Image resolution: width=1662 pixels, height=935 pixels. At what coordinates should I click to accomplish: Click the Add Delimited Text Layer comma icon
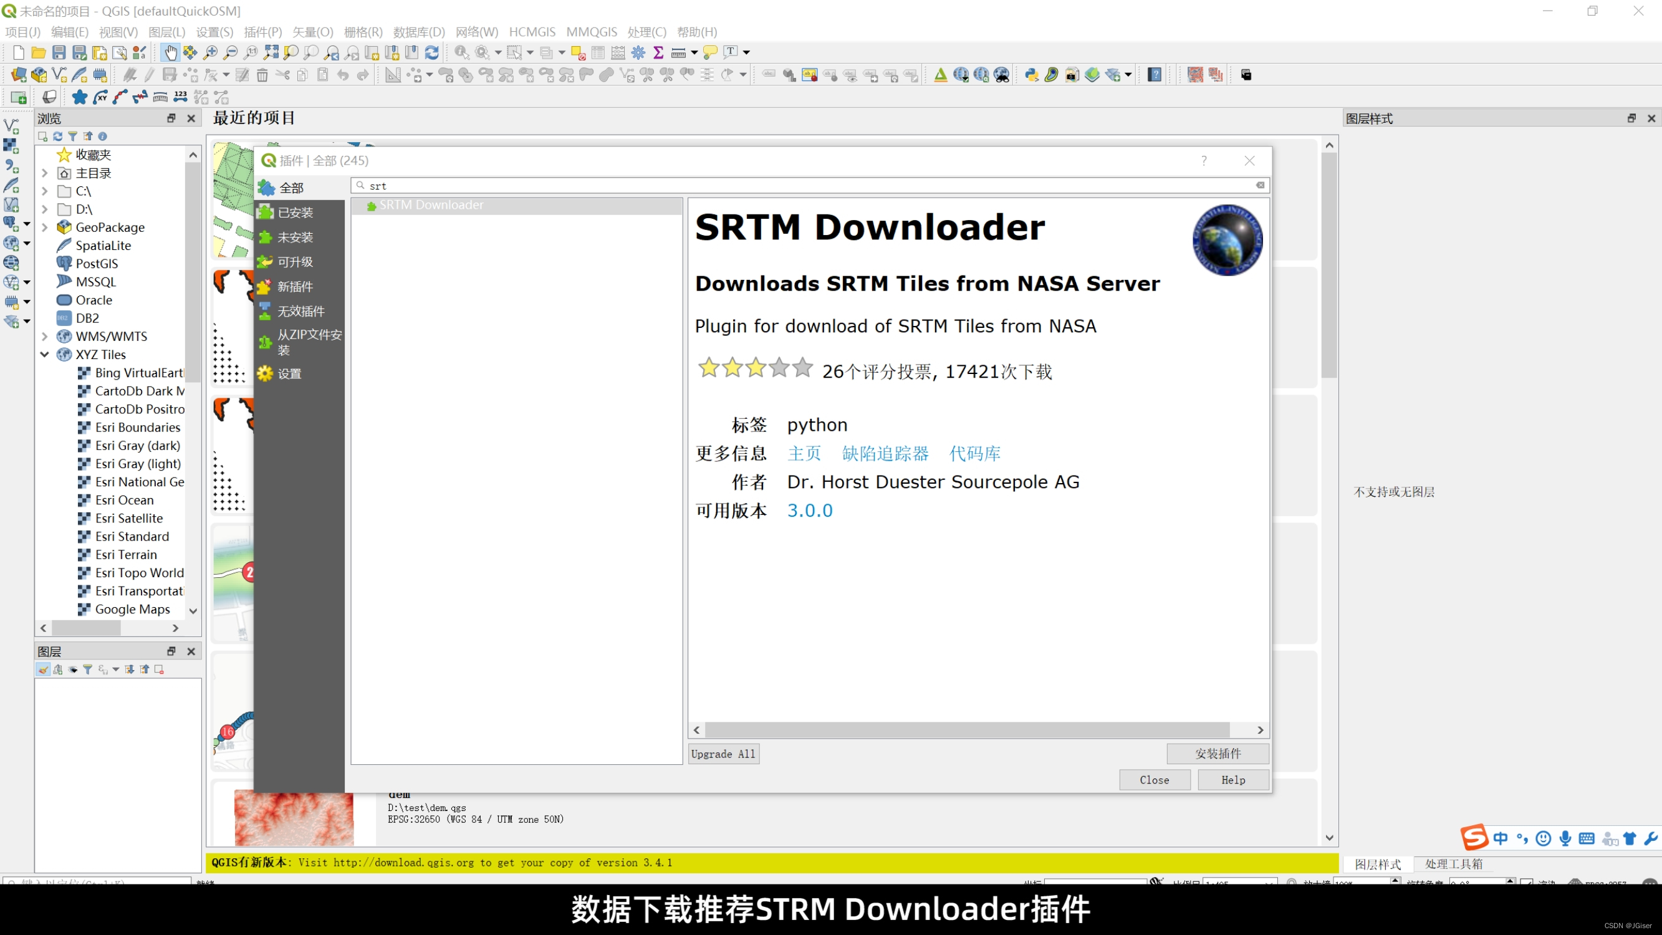tap(11, 166)
